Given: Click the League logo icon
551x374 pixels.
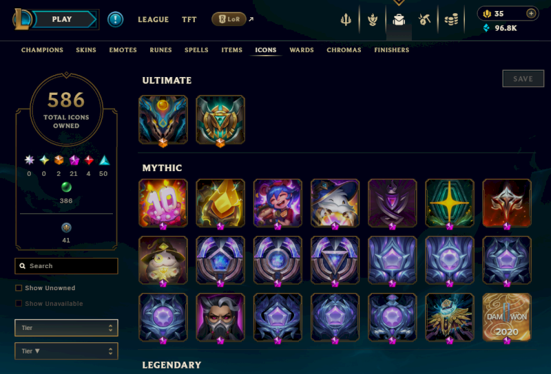Looking at the screenshot, I should (22, 19).
